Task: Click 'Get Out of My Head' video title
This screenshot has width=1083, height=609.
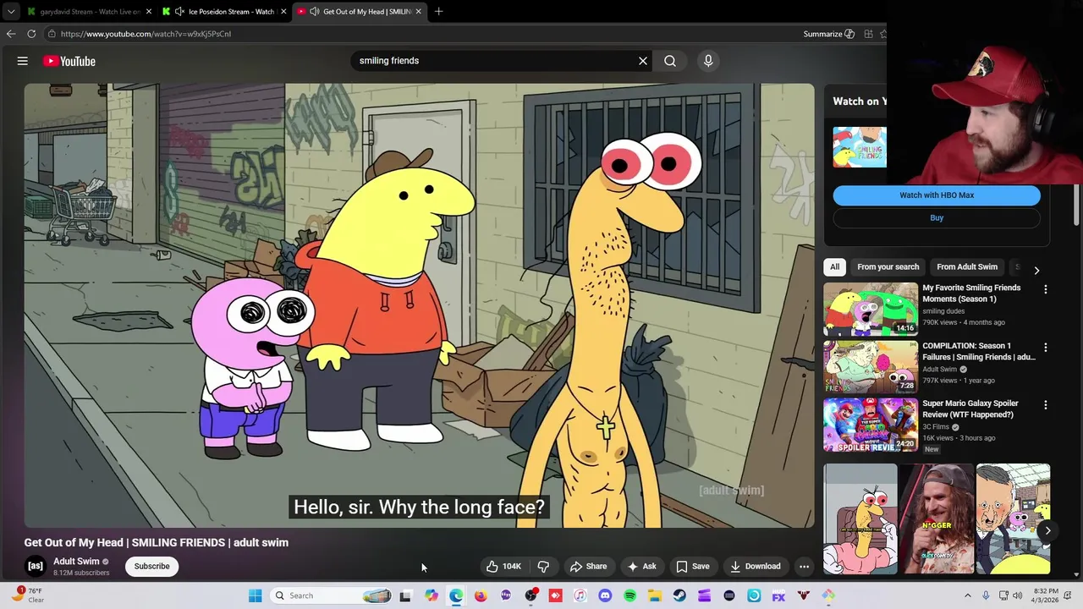Action: point(157,543)
